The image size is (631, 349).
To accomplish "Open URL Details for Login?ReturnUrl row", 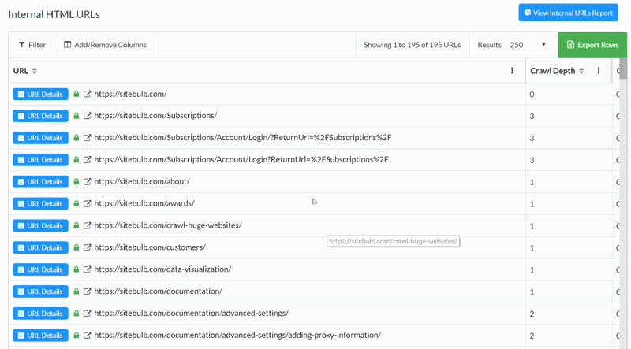I will point(40,160).
